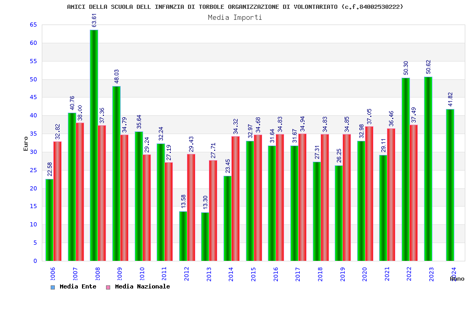Screen dimensions: 470x313
Task: Click the green 2023 bar labeled 50.62
Action: pos(428,169)
